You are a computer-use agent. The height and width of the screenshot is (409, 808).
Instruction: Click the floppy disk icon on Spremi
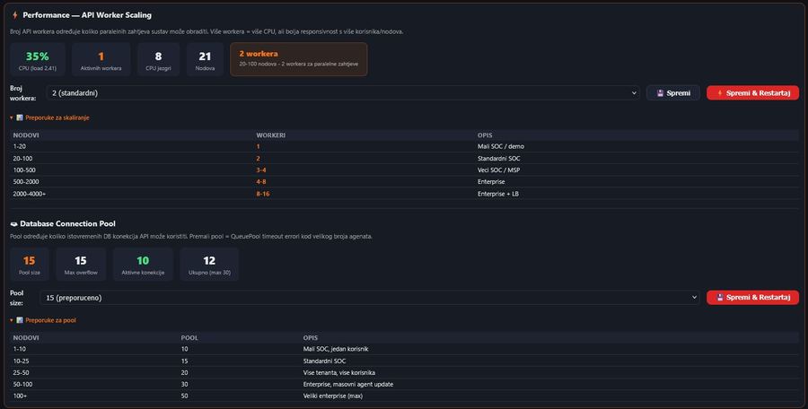[660, 92]
